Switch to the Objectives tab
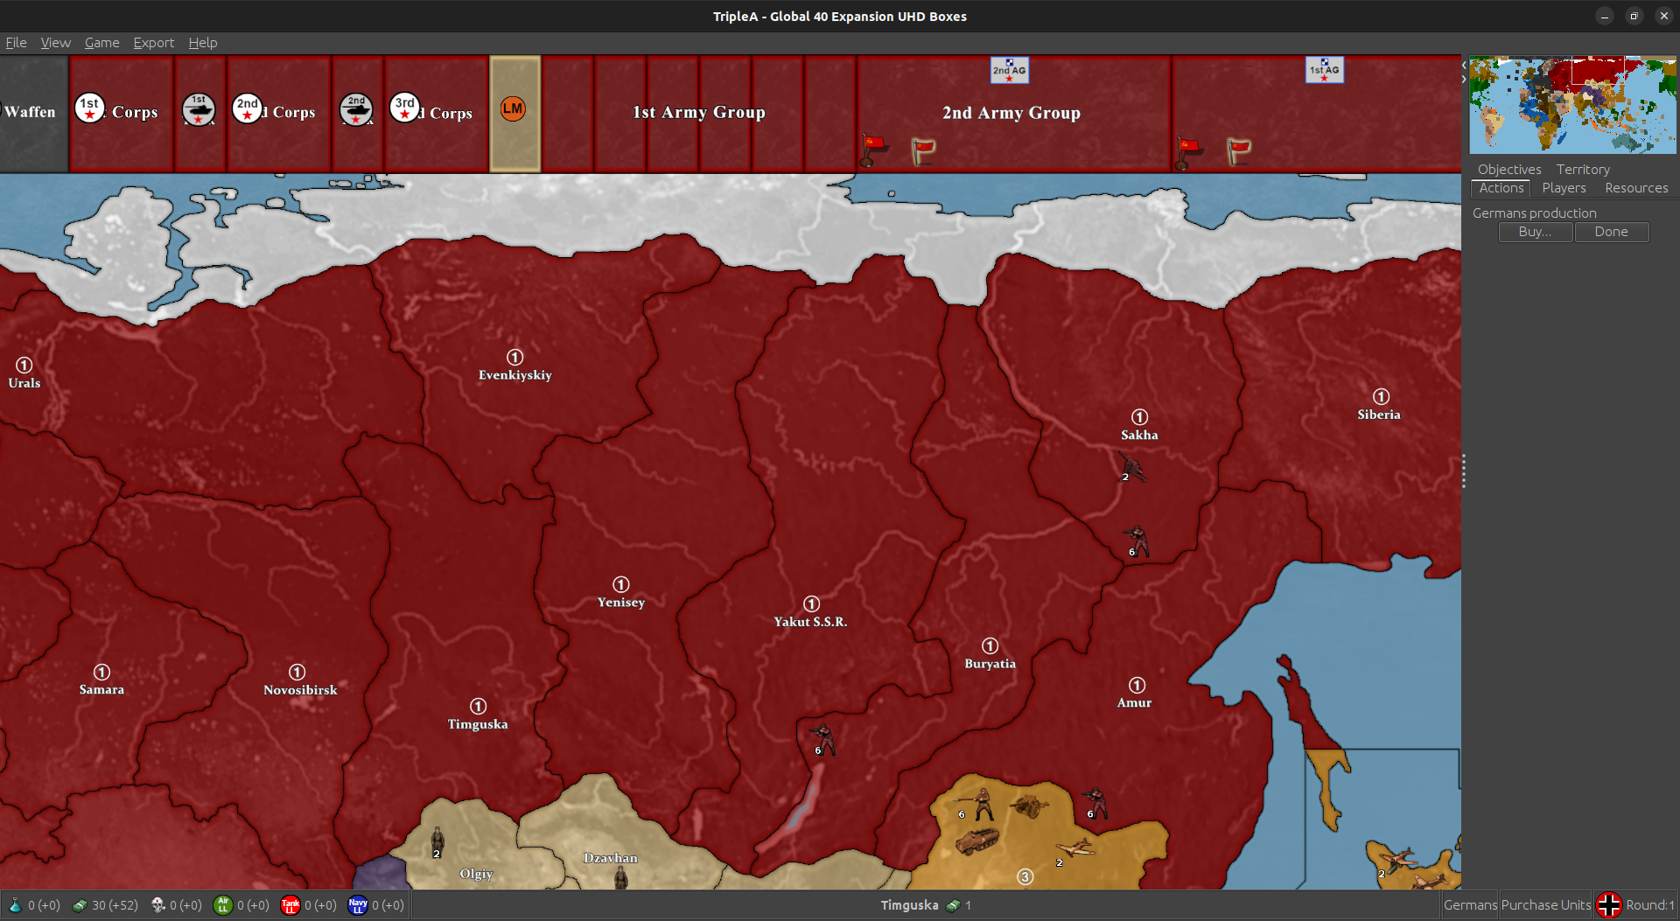Screen dimensions: 1680x921 [1509, 170]
